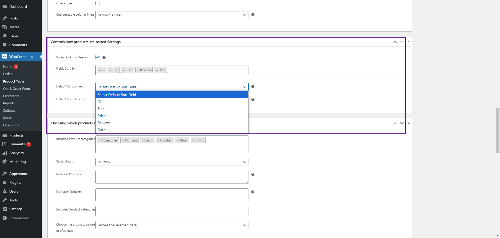Remove the Reviews tag from Fields Sort By
Screen dimensions: 500x238
click(138, 70)
